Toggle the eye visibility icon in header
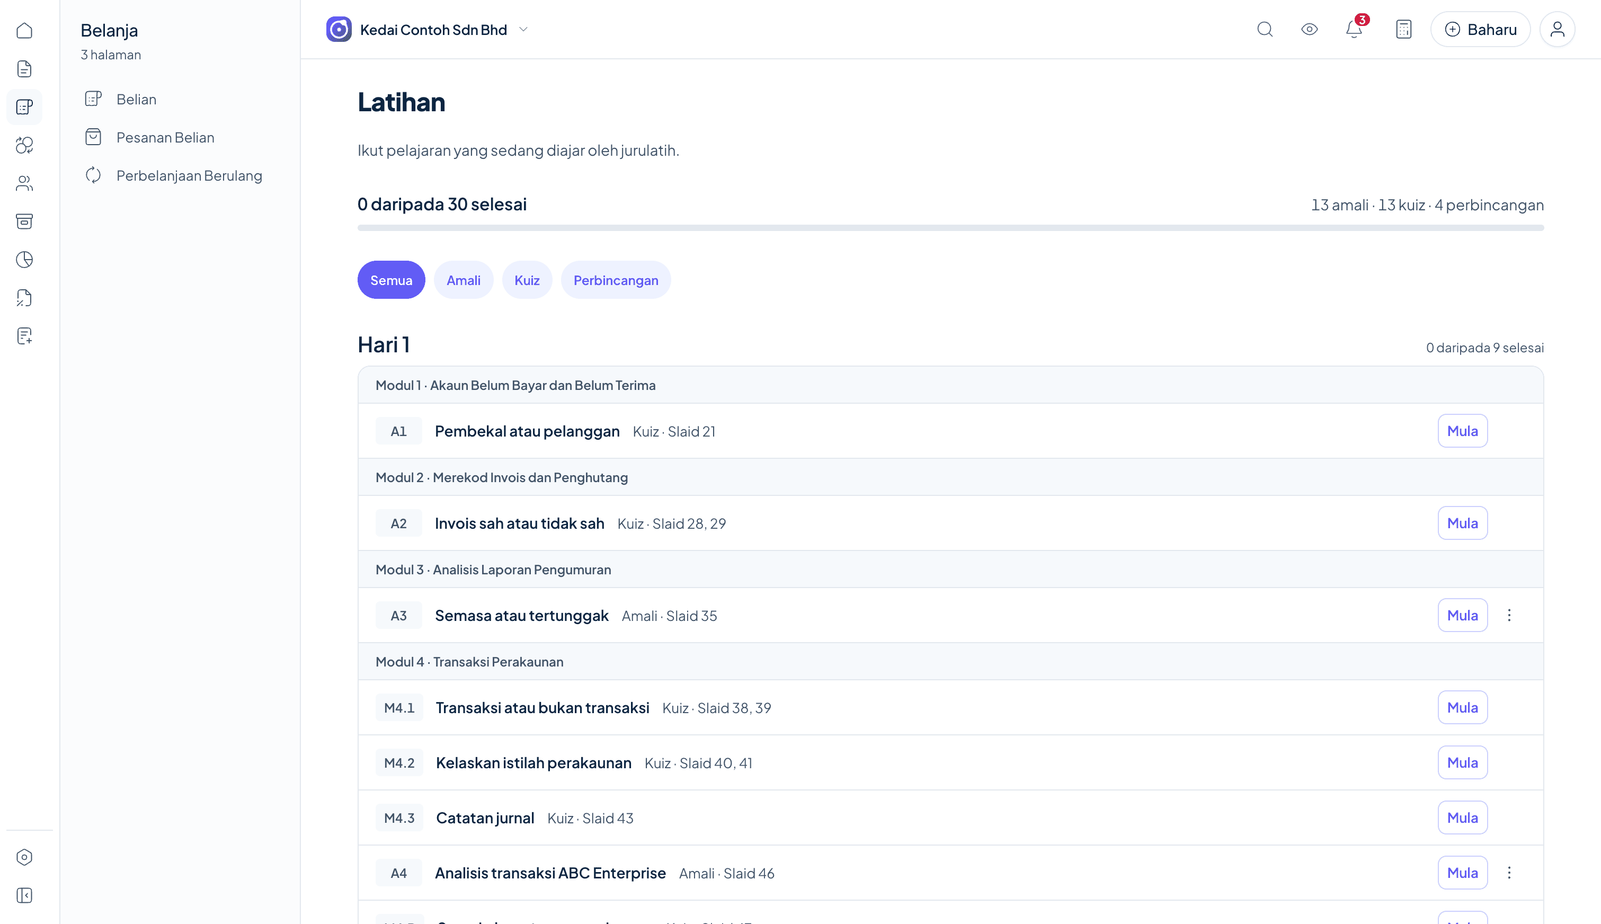Image resolution: width=1601 pixels, height=924 pixels. pyautogui.click(x=1309, y=29)
